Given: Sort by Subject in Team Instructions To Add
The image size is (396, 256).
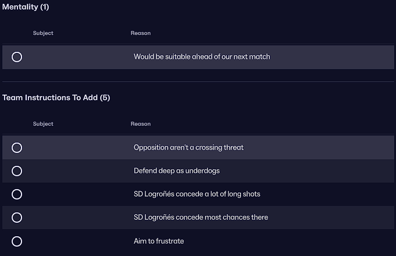Looking at the screenshot, I should (43, 124).
